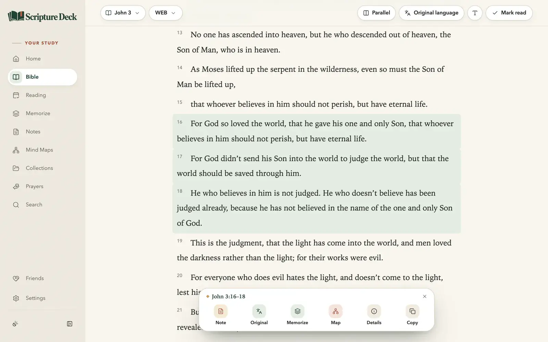Click the Notes document icon in sidebar
Image resolution: width=548 pixels, height=342 pixels.
(x=16, y=132)
